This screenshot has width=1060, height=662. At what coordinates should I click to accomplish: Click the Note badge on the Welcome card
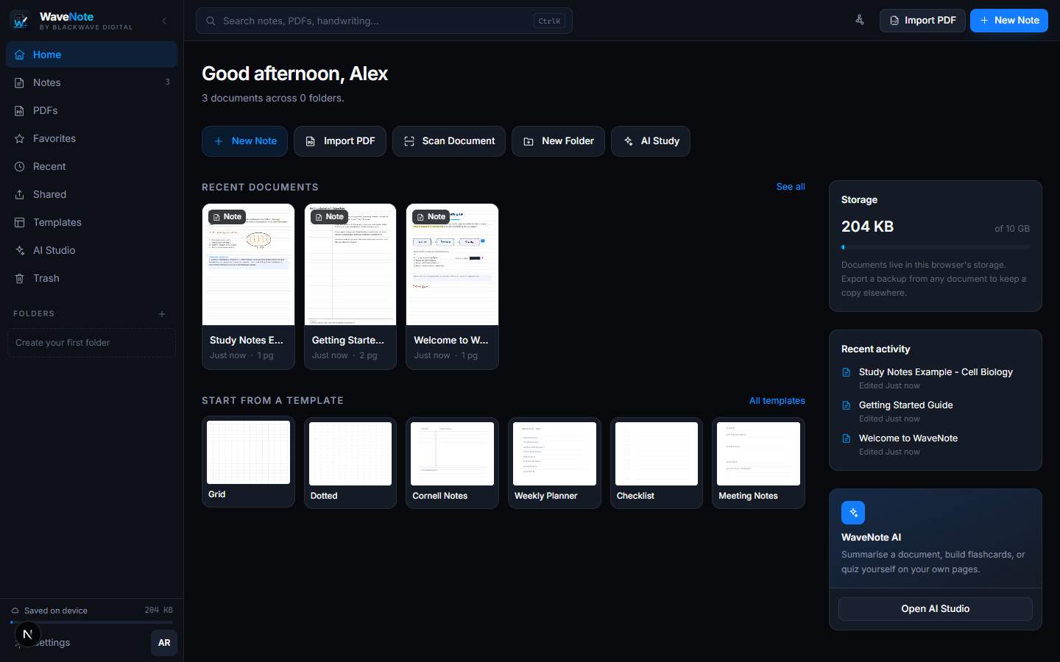click(x=431, y=217)
